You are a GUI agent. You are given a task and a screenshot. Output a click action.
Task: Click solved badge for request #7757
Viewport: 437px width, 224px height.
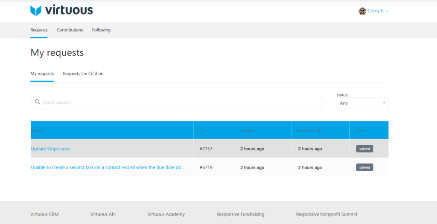[x=364, y=149]
